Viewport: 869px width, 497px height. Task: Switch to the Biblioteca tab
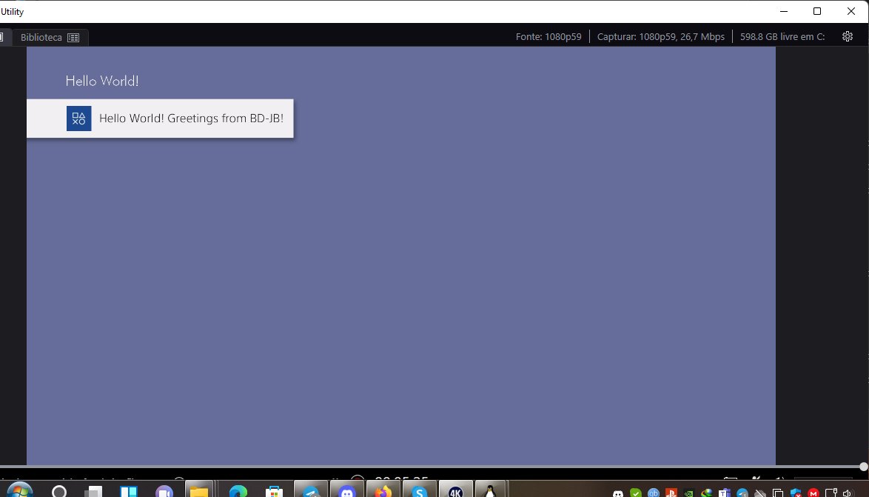click(x=43, y=37)
